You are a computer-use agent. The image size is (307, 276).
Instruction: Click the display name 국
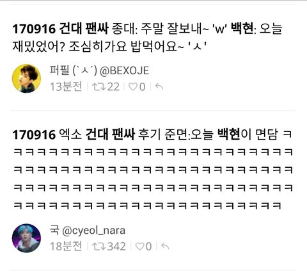54,231
